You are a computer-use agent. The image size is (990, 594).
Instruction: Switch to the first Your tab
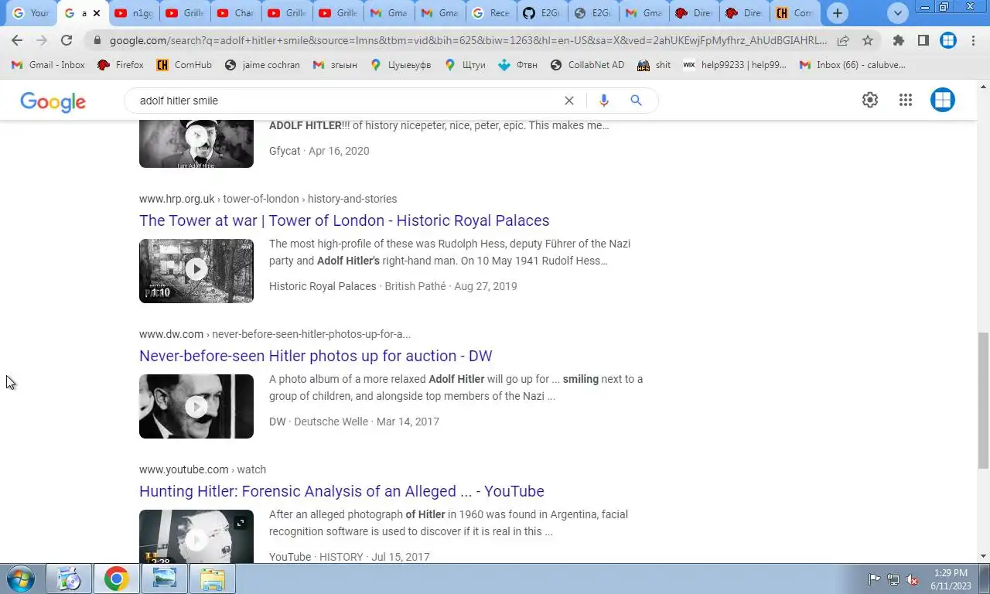30,13
